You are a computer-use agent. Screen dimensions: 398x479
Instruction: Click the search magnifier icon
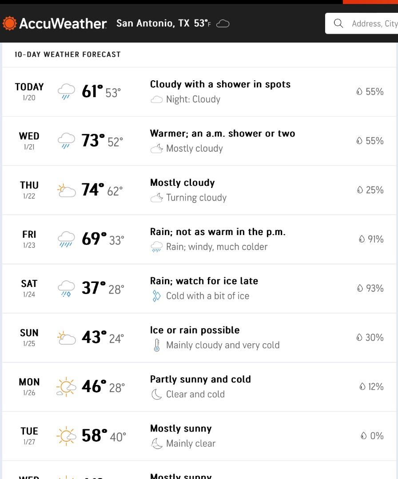(x=338, y=24)
